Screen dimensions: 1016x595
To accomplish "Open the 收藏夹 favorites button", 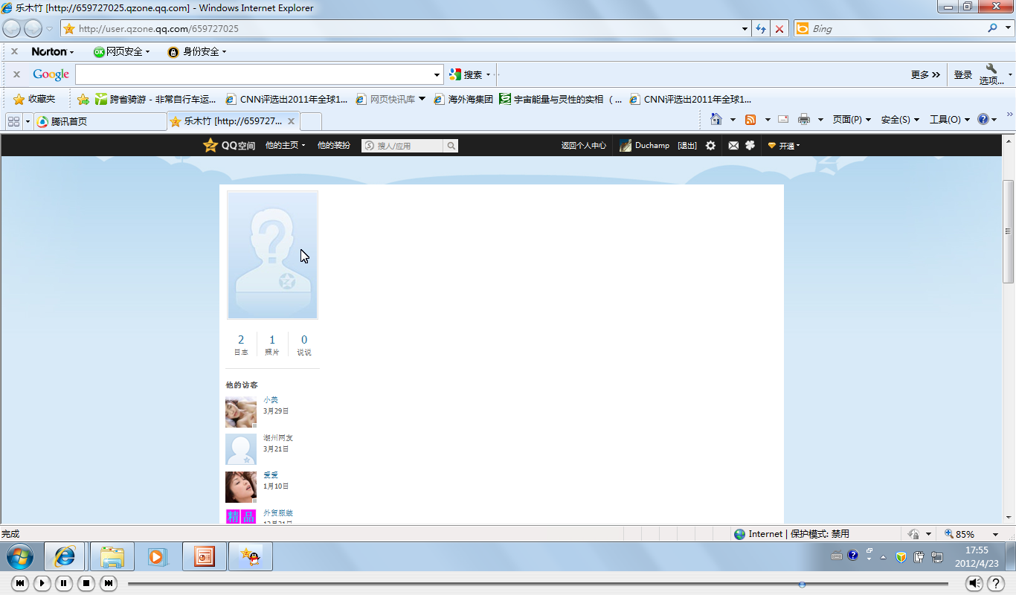I will coord(34,99).
